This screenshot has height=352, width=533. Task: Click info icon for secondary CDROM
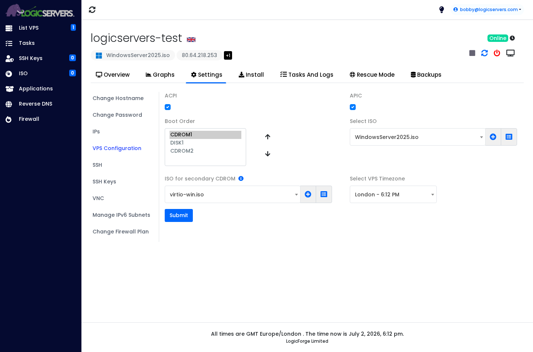coord(241,179)
